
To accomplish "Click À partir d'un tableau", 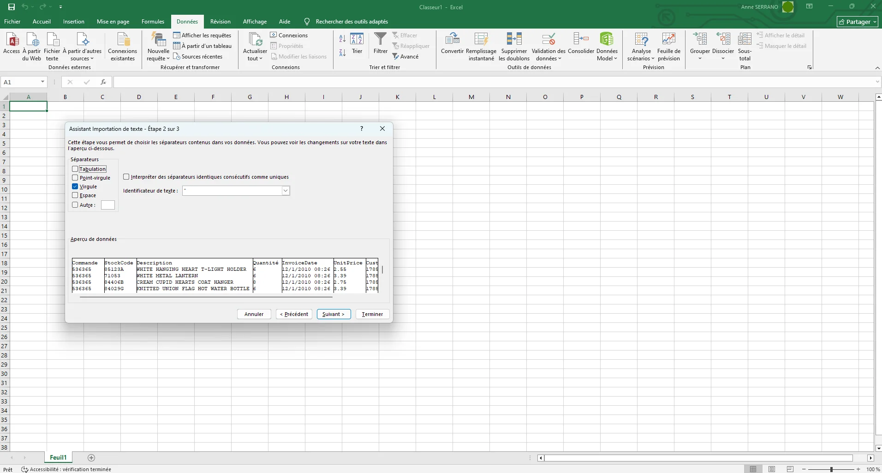I will [x=202, y=46].
